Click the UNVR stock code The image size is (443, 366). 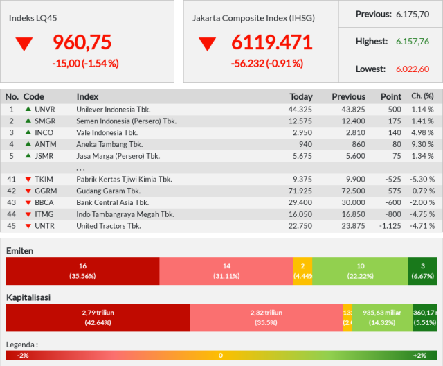[x=45, y=110]
